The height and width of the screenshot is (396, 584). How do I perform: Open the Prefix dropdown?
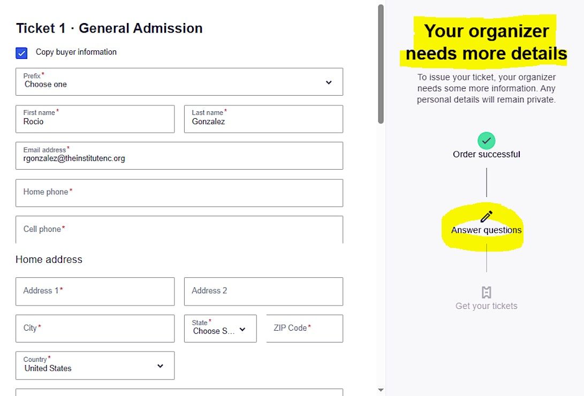179,82
